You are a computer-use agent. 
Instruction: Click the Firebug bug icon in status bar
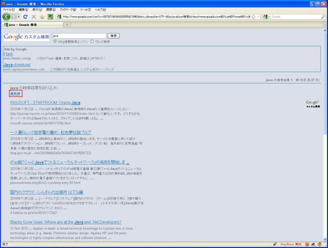[x=275, y=244]
